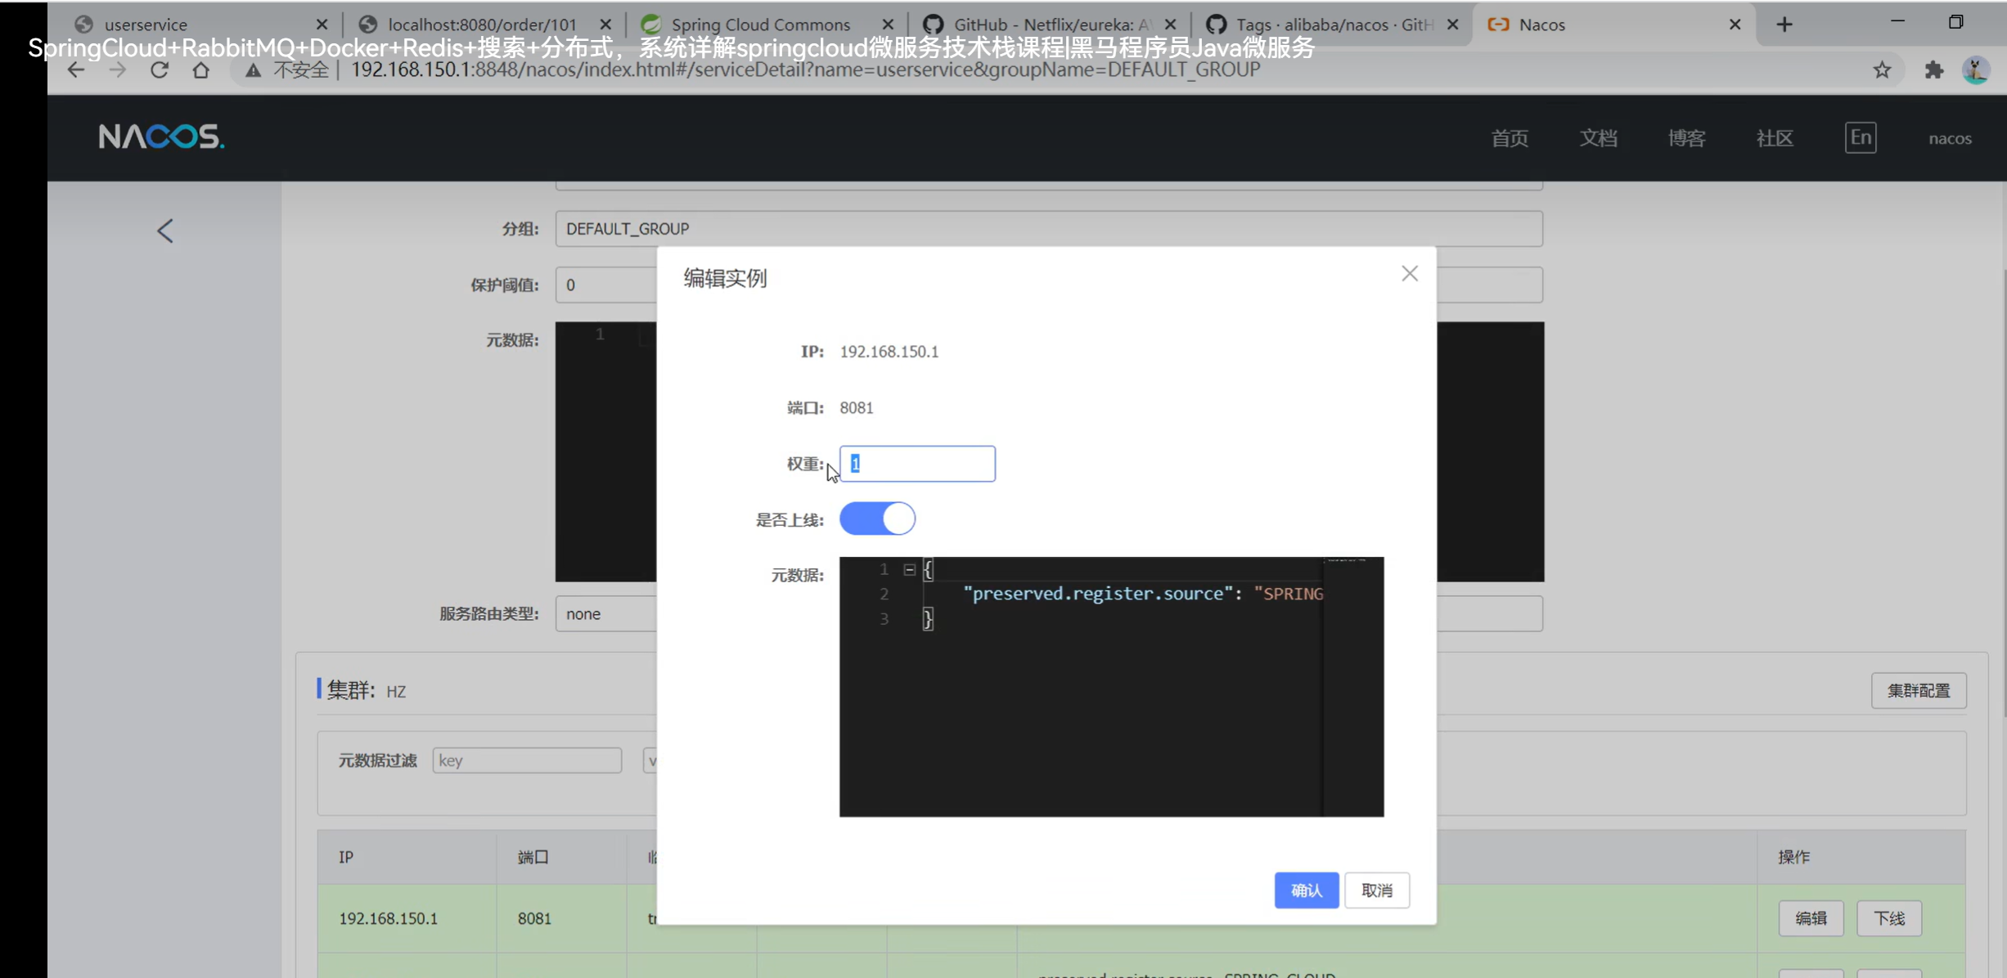Toggle the 是否上线 online switch
2007x978 pixels.
877,519
